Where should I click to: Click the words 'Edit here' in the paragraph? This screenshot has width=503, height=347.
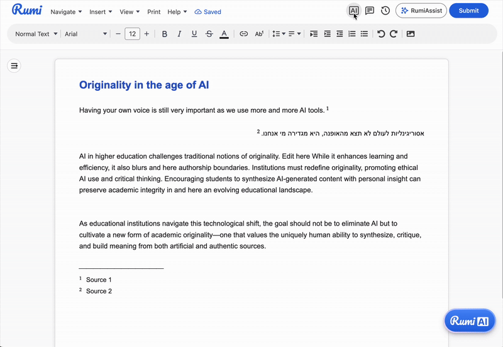296,156
